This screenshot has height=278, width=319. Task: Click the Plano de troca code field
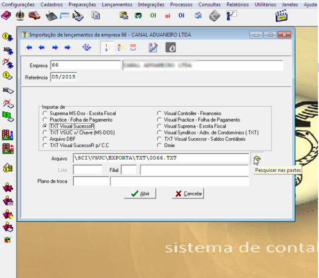(91, 181)
